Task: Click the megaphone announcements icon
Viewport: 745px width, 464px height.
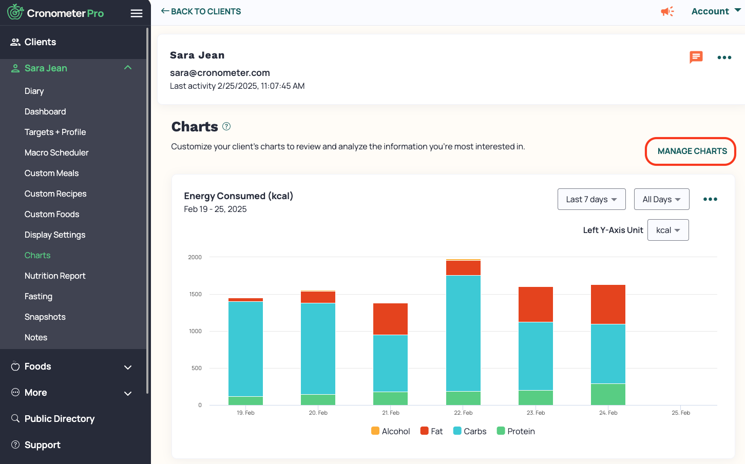Action: (667, 11)
